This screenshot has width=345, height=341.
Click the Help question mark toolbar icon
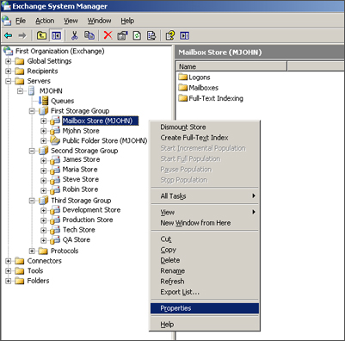click(169, 35)
